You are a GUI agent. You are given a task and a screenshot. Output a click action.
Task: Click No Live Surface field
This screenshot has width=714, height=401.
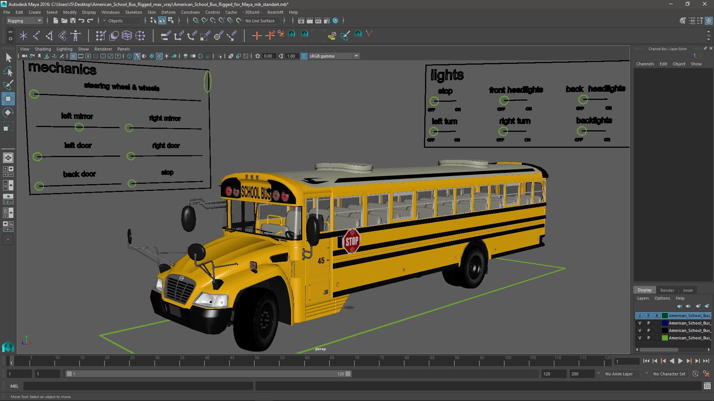[262, 21]
